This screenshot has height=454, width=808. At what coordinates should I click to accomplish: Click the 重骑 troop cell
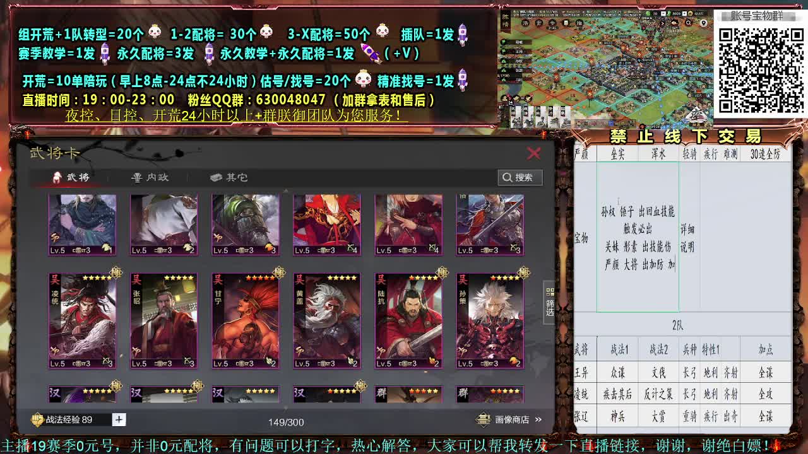pos(689,417)
